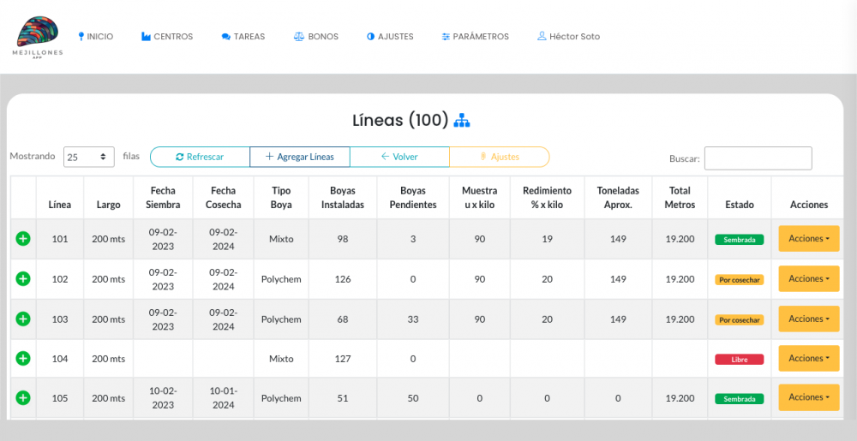Click Boyas Instaladas value 127
Image resolution: width=857 pixels, height=441 pixels.
[343, 359]
